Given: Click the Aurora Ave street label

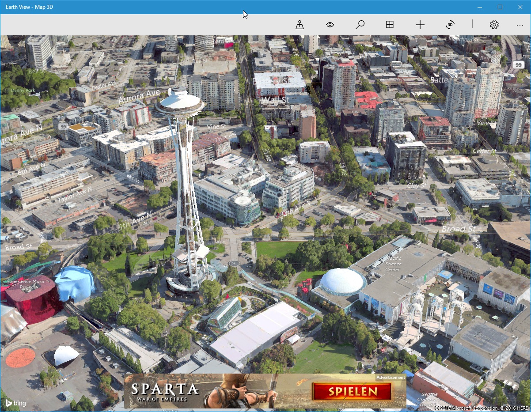Looking at the screenshot, I should 140,96.
